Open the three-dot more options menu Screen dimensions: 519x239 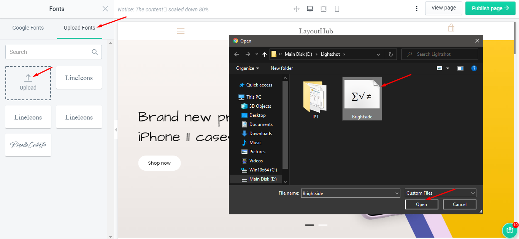coord(417,8)
